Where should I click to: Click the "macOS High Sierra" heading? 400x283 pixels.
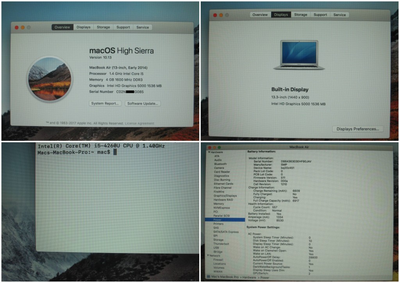(121, 51)
